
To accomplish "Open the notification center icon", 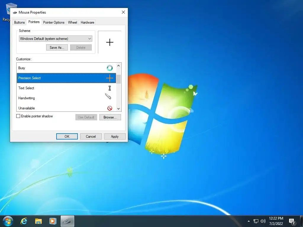I will click(292, 222).
